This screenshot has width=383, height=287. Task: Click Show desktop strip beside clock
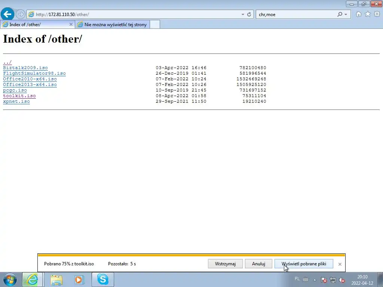tap(380, 280)
